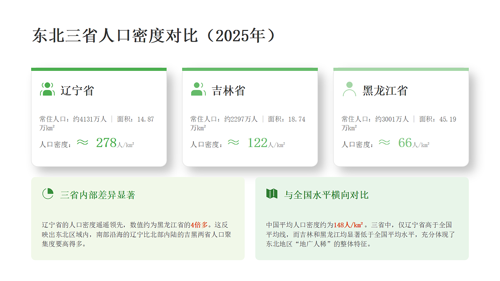Select the text 常住人口：约3001万人
This screenshot has width=500, height=281.
tap(375, 119)
